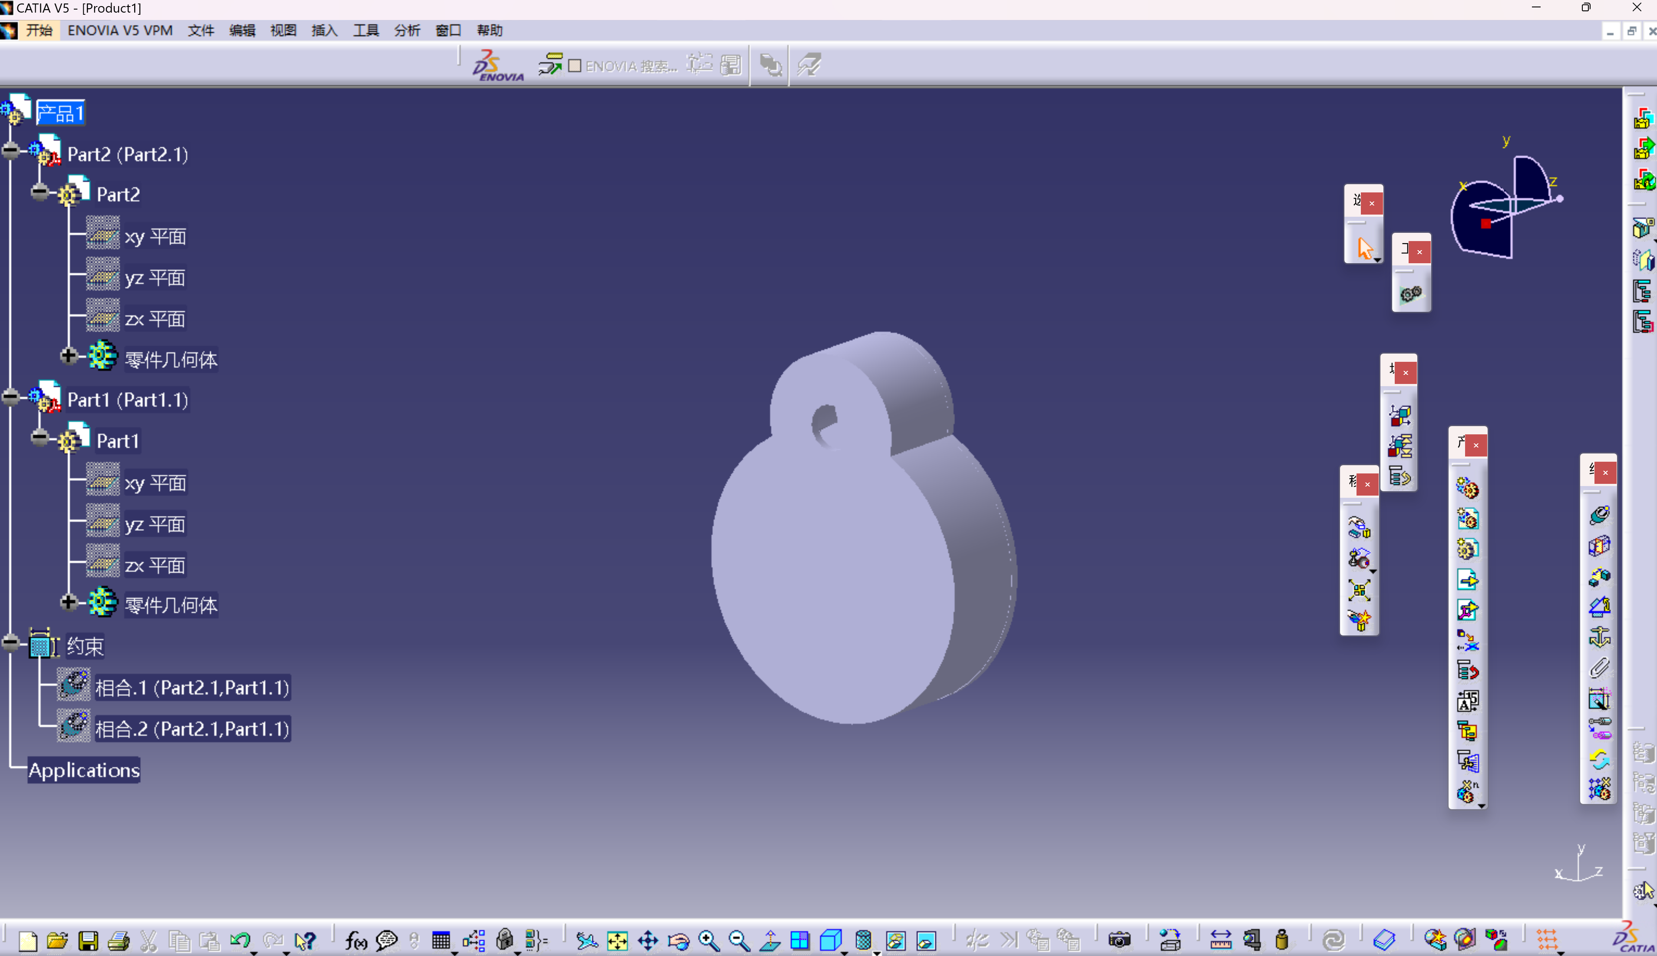Click the ENOVIA logo button
The image size is (1657, 956).
coord(497,64)
